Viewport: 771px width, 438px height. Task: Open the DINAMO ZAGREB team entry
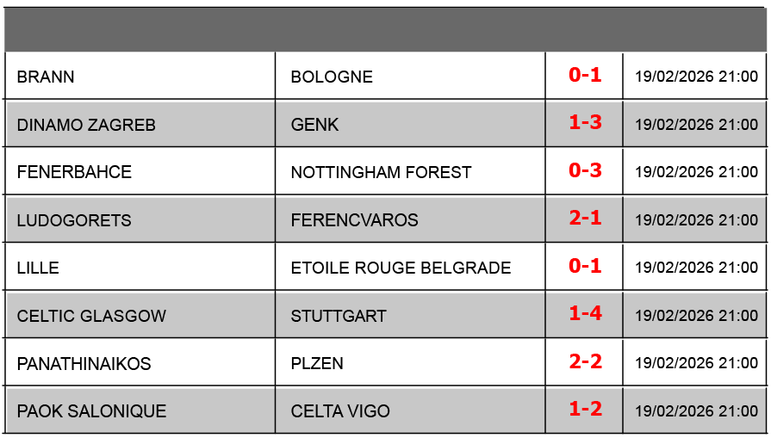tap(86, 125)
